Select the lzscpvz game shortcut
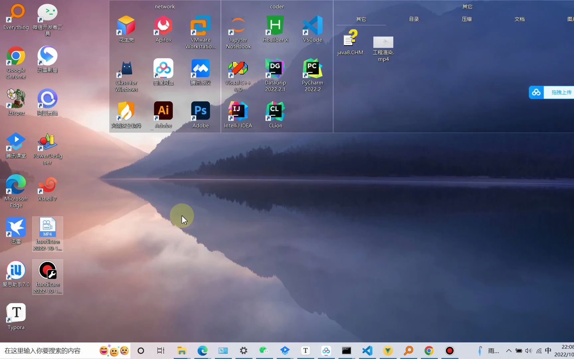This screenshot has height=359, width=574. tap(16, 102)
